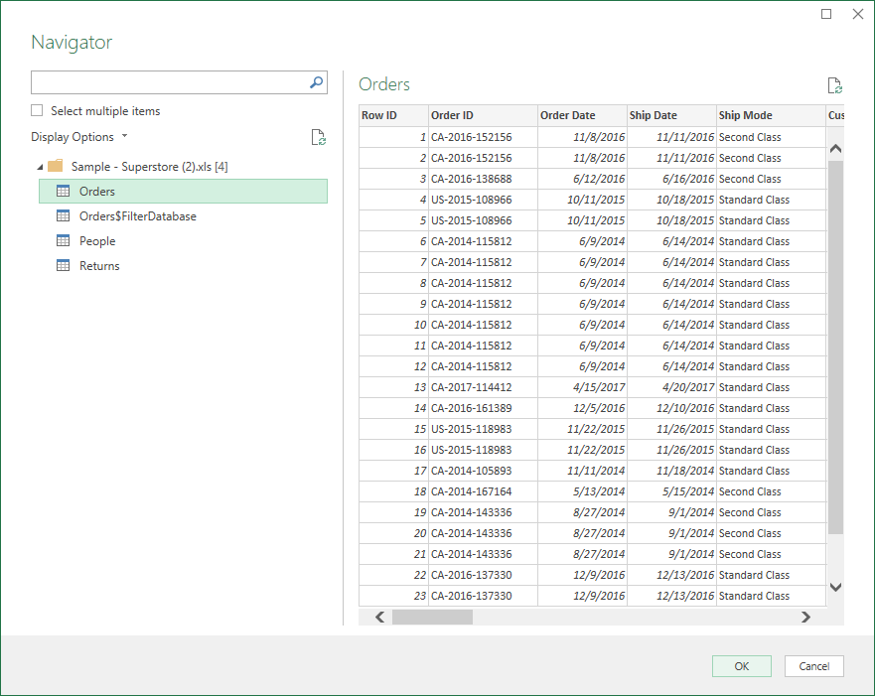Enable the Select multiple items checkbox
This screenshot has height=696, width=875.
point(36,110)
